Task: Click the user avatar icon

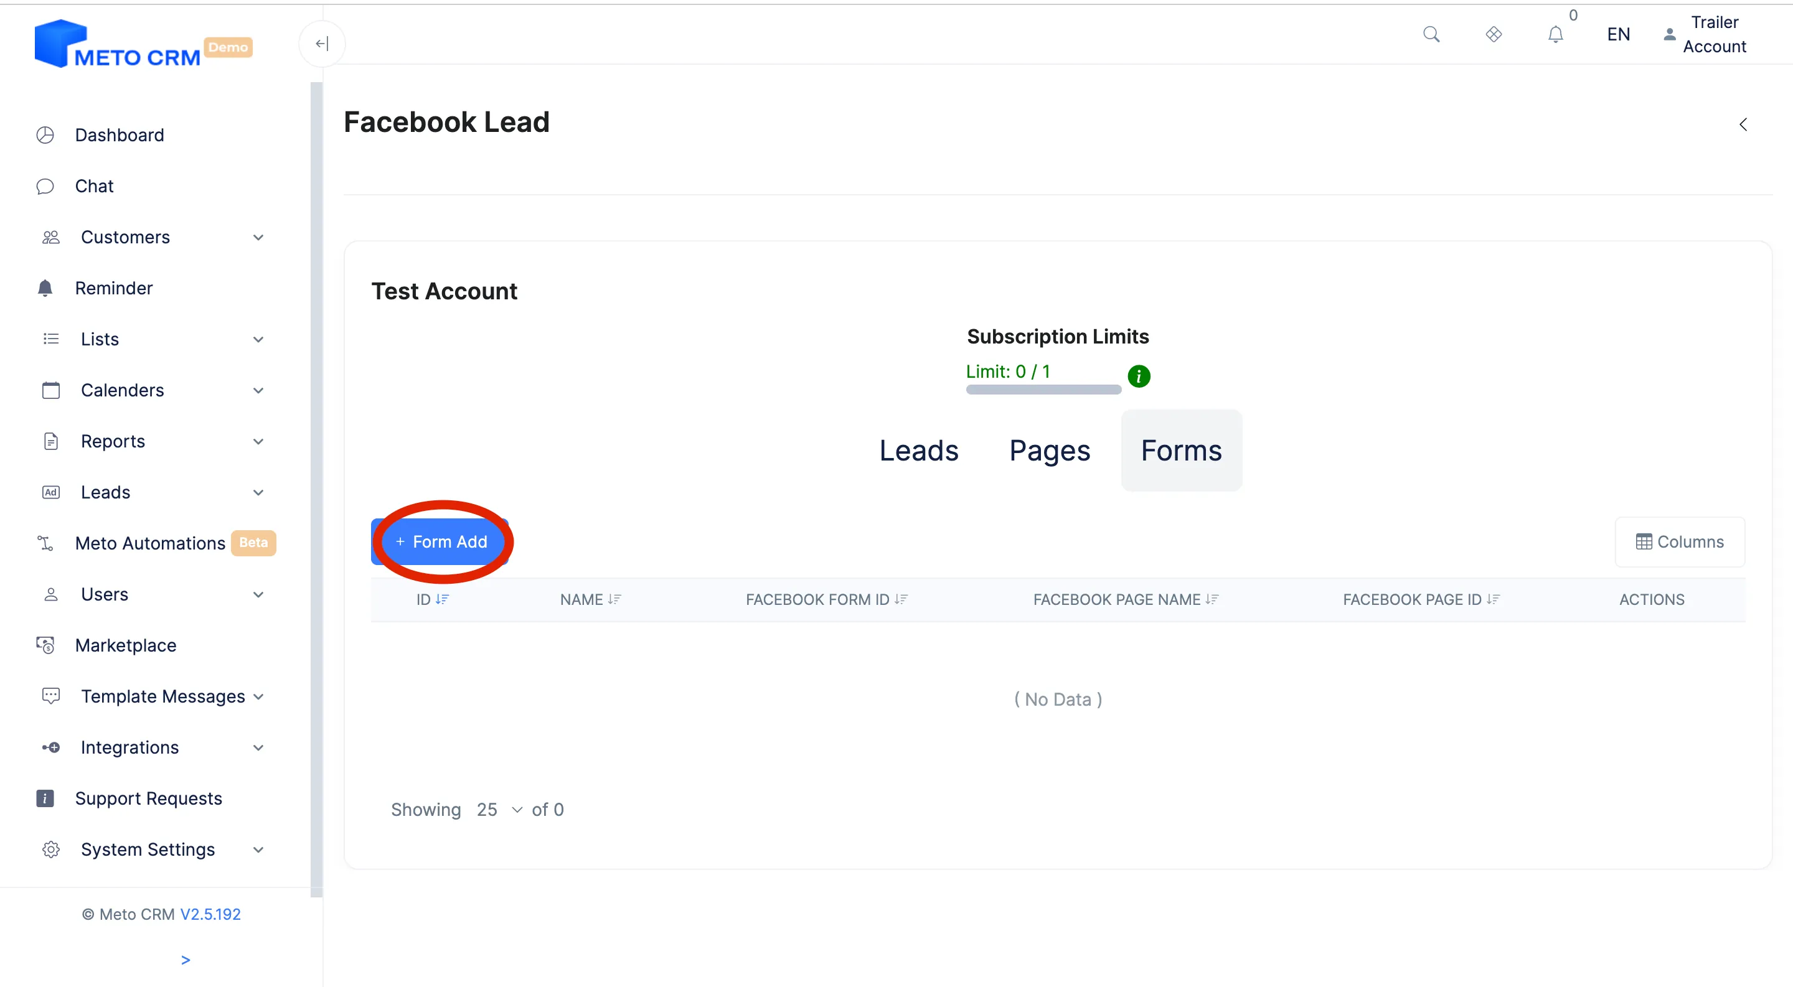Action: tap(1670, 34)
